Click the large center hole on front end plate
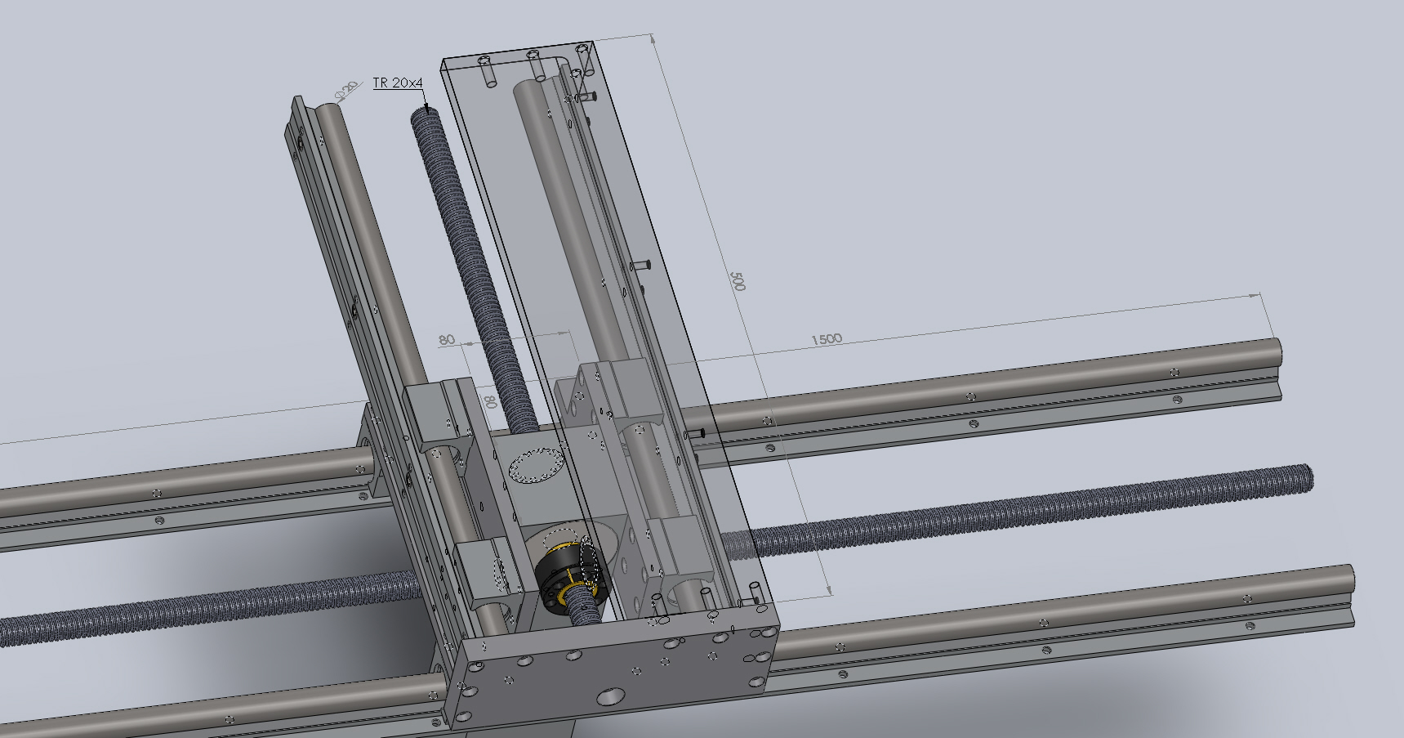 click(x=609, y=696)
